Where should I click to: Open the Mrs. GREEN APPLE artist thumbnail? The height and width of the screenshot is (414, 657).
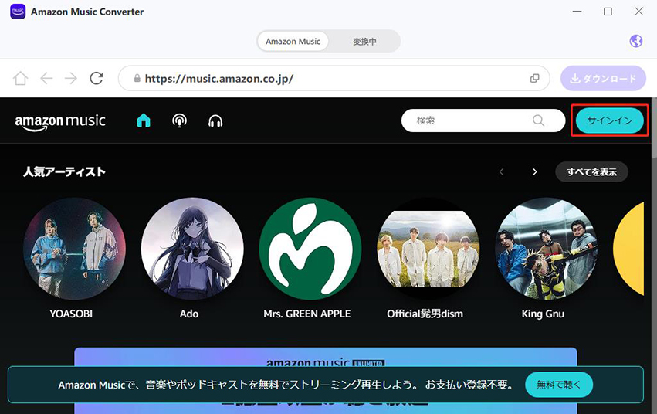(x=310, y=249)
